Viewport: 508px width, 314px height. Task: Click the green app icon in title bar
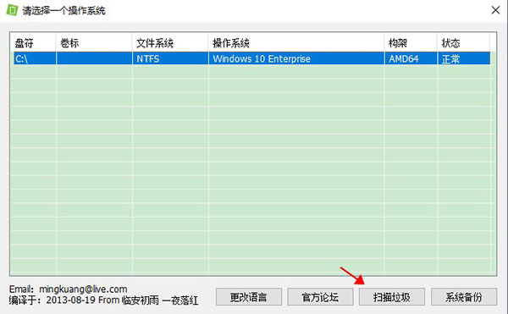click(x=13, y=9)
